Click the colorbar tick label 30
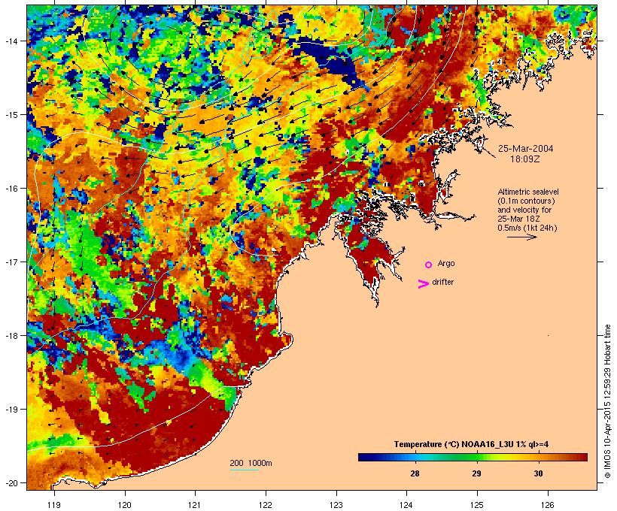Image resolution: width=617 pixels, height=511 pixels. point(538,473)
